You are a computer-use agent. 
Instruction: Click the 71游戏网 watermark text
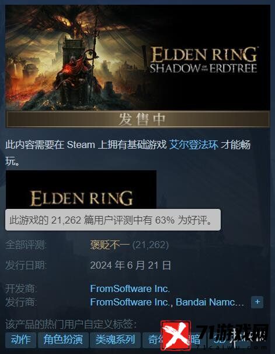[x=232, y=333]
